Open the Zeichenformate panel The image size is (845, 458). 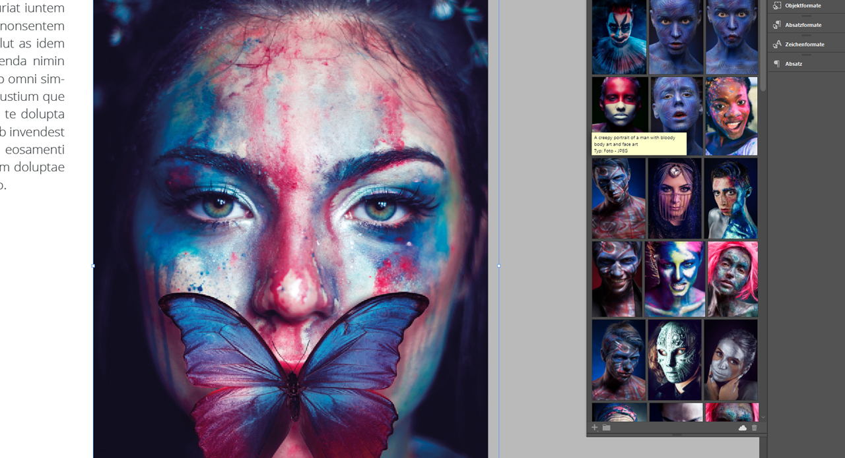click(x=804, y=45)
